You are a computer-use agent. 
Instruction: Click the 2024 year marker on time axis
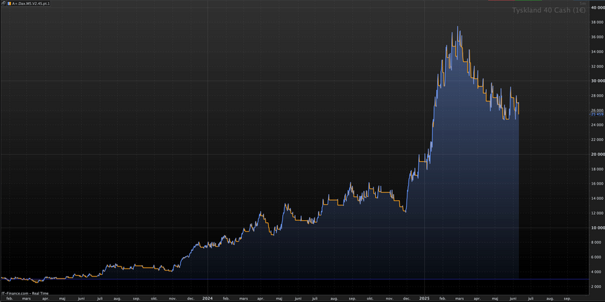[208, 298]
